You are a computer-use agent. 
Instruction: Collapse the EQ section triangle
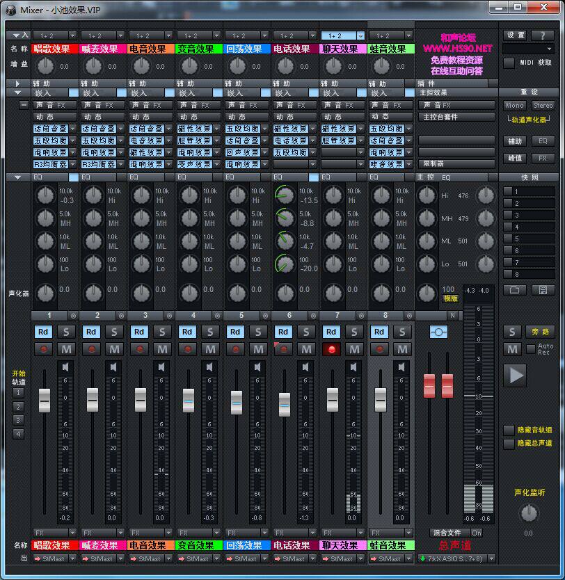click(x=17, y=177)
